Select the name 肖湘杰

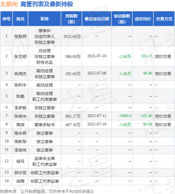click(20, 74)
